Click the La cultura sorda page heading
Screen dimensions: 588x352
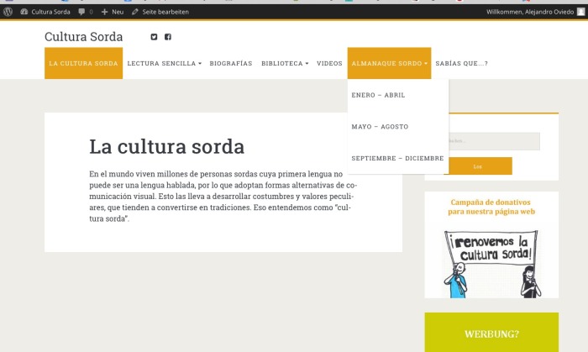(x=167, y=146)
